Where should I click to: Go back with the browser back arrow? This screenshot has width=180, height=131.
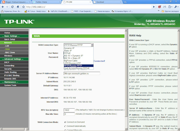(x=3, y=7)
